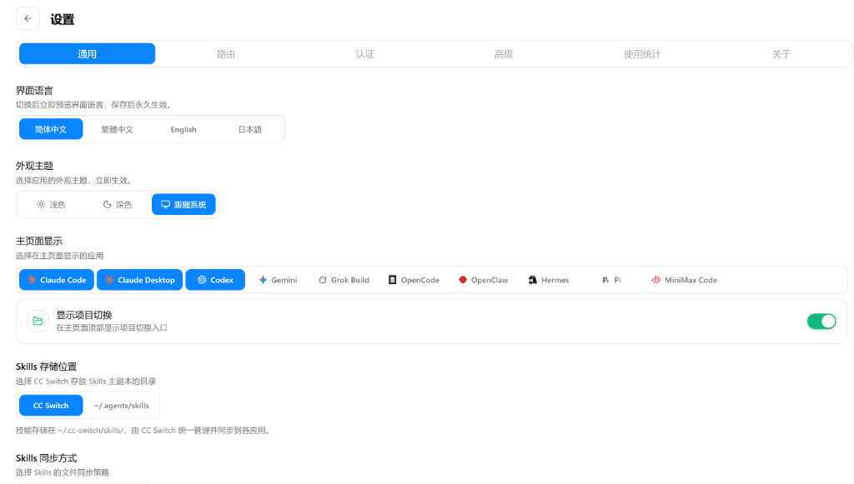Toggle Claude Desktop on the main page
Screen dimensions: 854x484
point(139,280)
